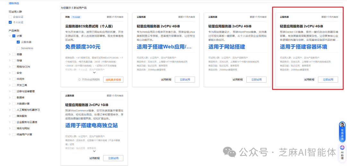Expand the 迁移与运维管理 category arrow

tap(10, 91)
